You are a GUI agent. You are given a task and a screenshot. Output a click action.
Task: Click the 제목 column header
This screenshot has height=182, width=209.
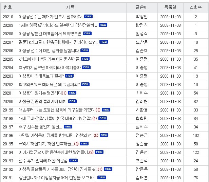[71, 7]
